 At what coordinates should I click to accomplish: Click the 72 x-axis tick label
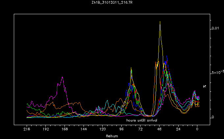[x=140, y=130]
